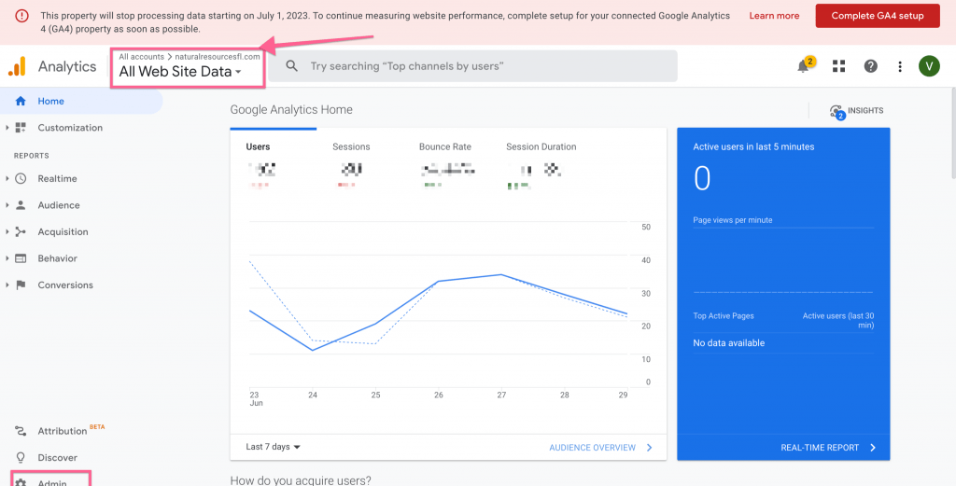
Task: Click the Home house icon in sidebar
Action: (x=21, y=101)
